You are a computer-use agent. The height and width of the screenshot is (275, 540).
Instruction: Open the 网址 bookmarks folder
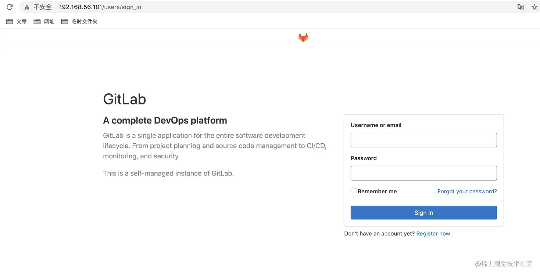(x=44, y=21)
